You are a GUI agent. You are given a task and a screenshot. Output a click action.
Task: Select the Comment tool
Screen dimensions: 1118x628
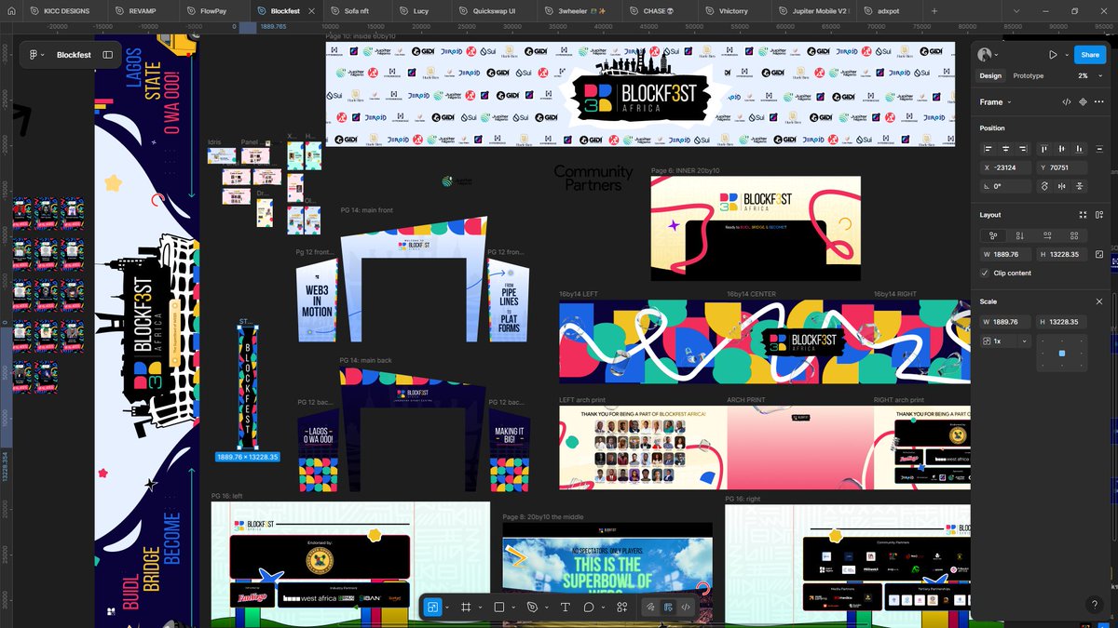click(x=589, y=607)
